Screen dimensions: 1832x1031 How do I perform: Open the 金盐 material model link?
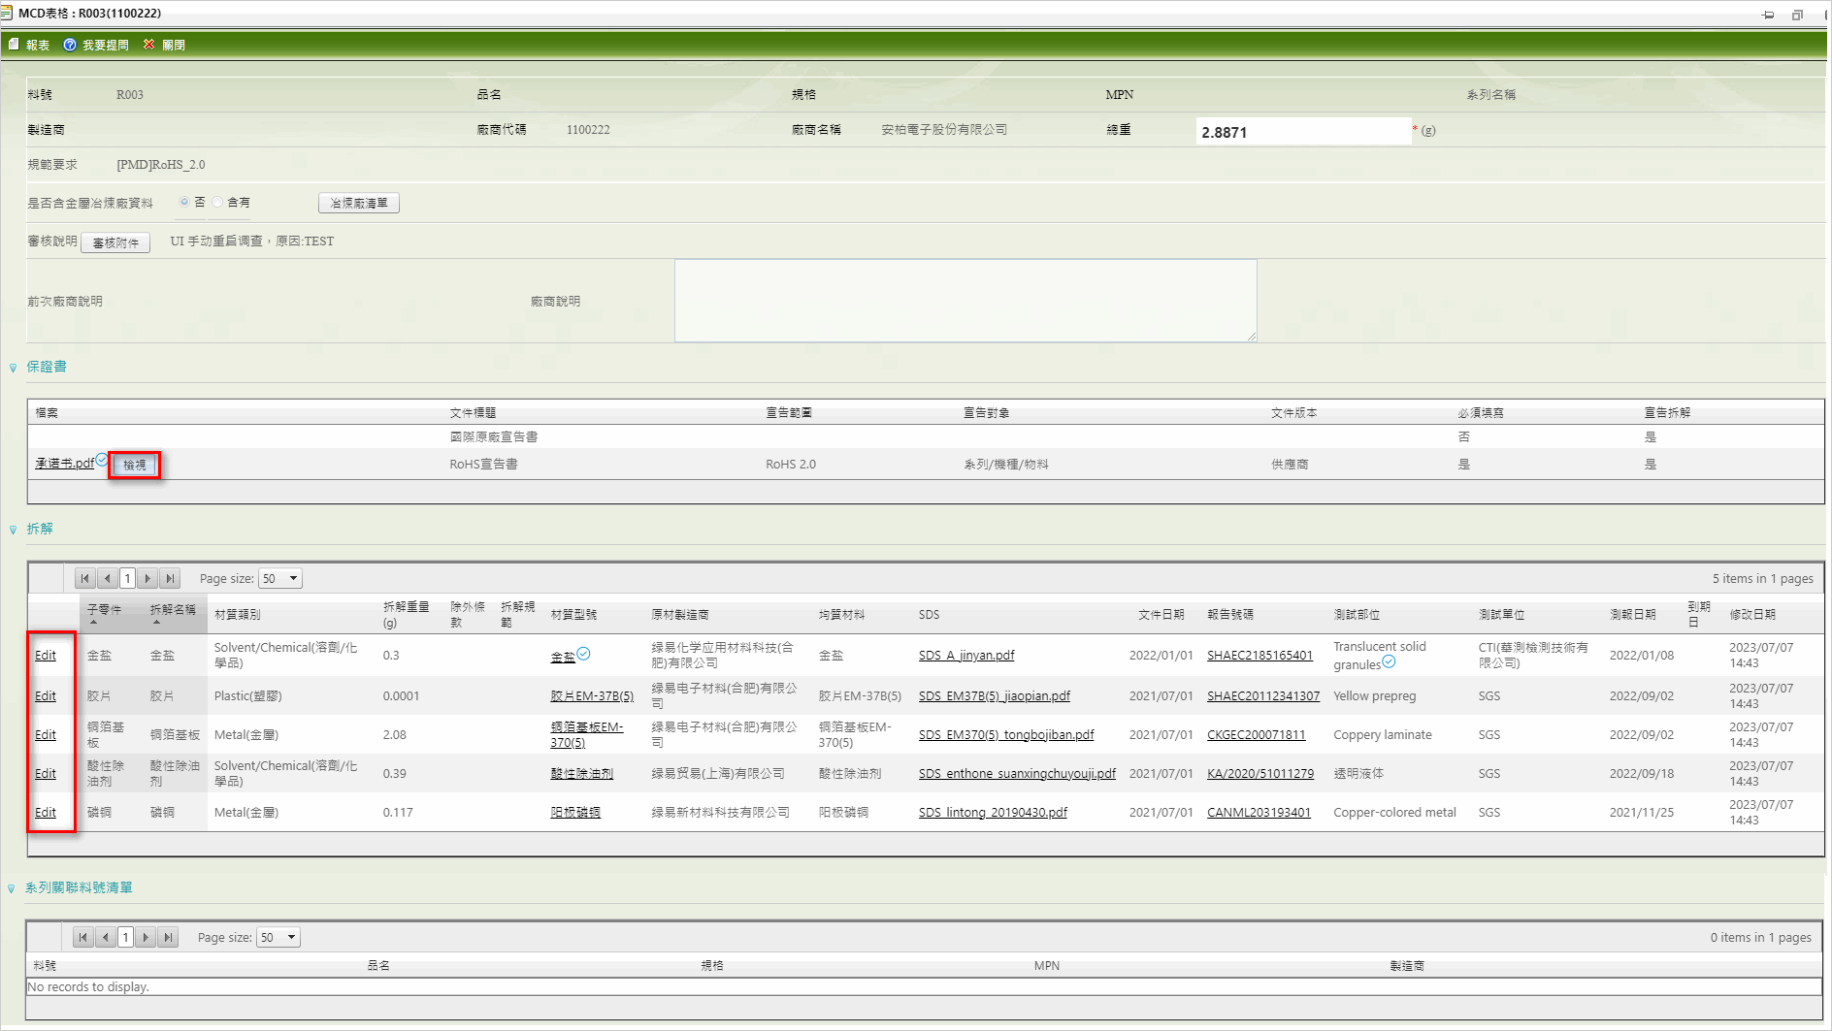pyautogui.click(x=563, y=657)
